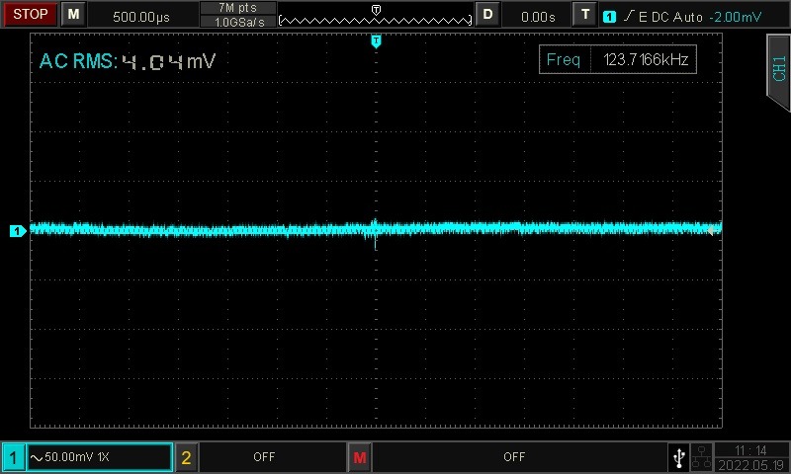Click the 123.7166kHz frequency value
791x474 pixels.
646,59
